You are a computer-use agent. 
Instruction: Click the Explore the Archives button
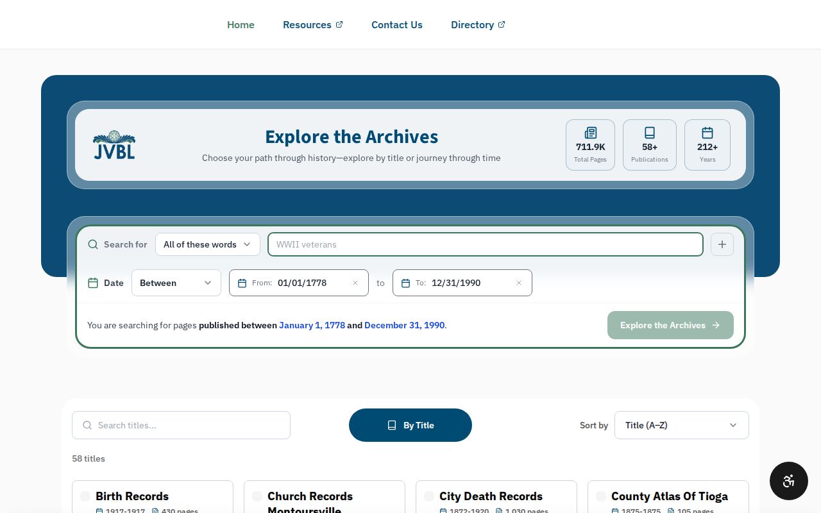tap(670, 325)
